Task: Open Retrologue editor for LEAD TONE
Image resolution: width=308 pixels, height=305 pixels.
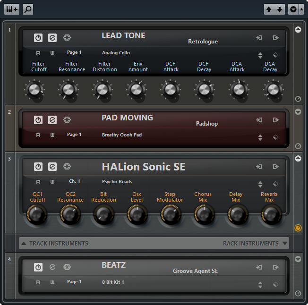Action: point(52,38)
